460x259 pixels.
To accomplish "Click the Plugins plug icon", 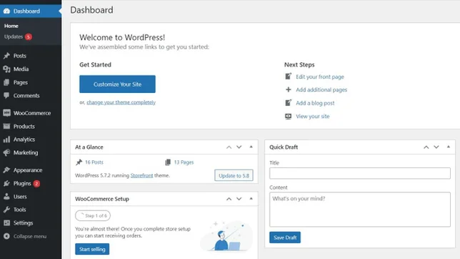I will coord(6,183).
